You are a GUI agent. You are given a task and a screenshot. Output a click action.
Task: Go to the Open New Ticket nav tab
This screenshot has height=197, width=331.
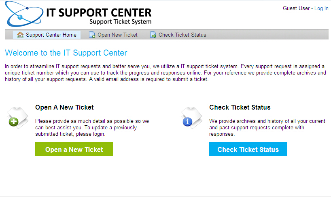click(117, 35)
